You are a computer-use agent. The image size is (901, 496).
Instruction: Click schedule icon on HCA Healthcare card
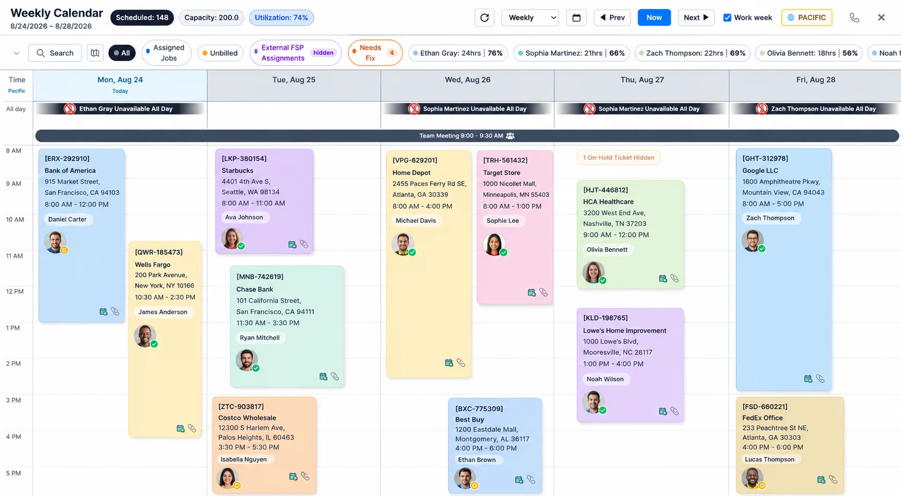663,278
